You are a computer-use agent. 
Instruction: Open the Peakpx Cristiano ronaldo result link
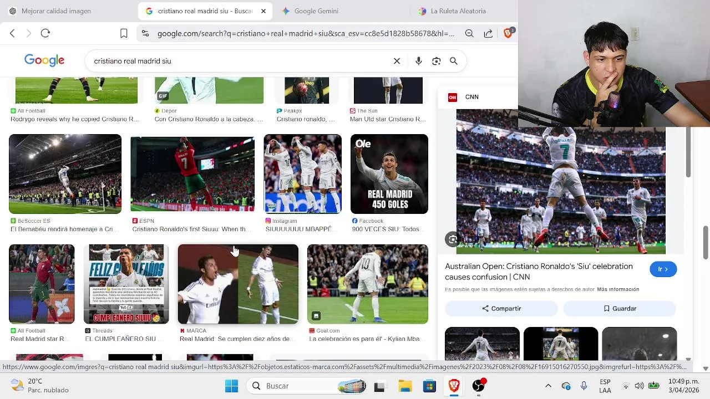pos(306,115)
